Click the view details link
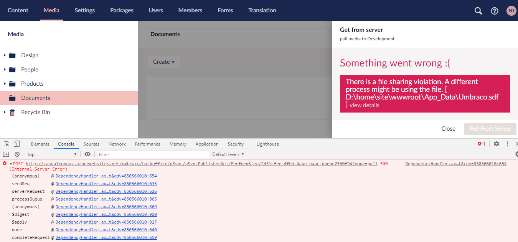Screen dimensions: 518x242 point(365,105)
